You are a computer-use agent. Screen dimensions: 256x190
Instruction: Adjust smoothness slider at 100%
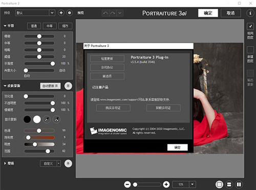[x=39, y=64]
